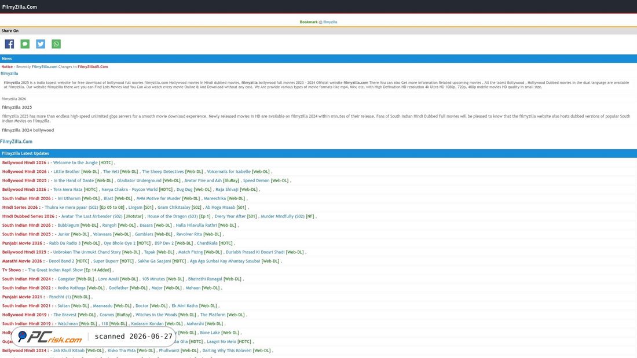Viewport: 637px width, 358px height.
Task: Open Deool Band 2 link
Action: (x=61, y=261)
